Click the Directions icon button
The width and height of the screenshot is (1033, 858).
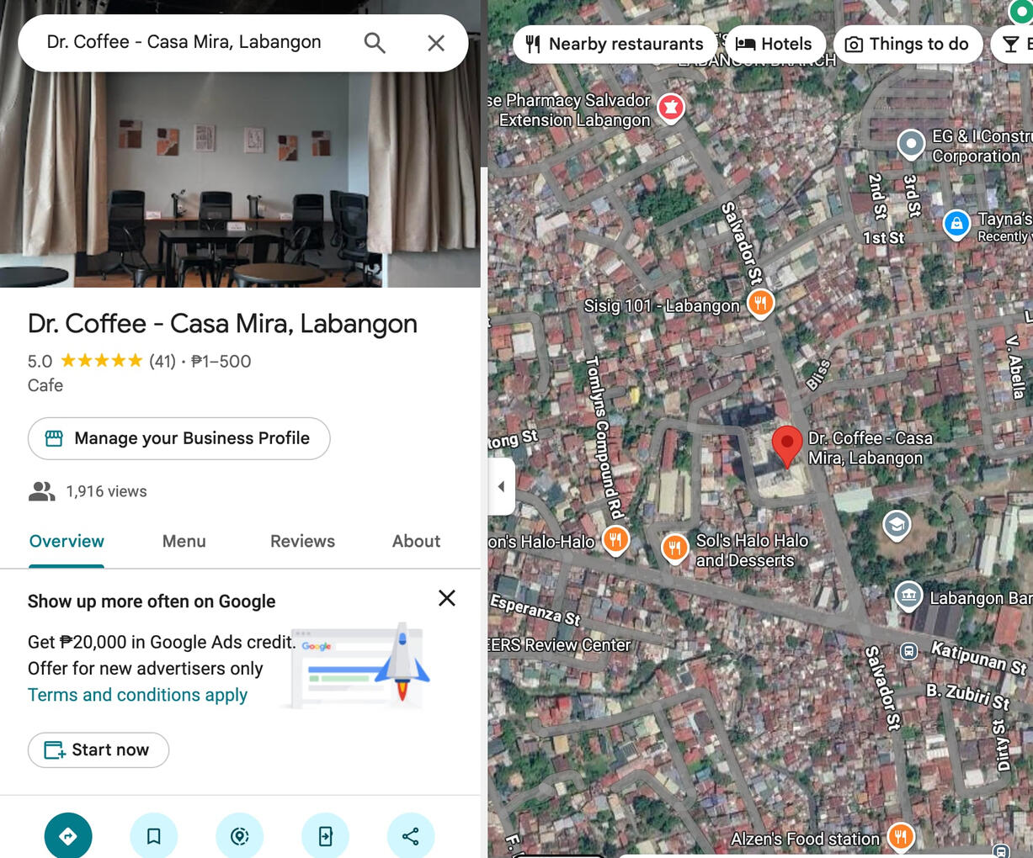pos(68,835)
